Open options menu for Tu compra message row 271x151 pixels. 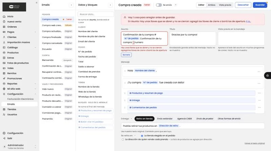[x=259, y=83]
